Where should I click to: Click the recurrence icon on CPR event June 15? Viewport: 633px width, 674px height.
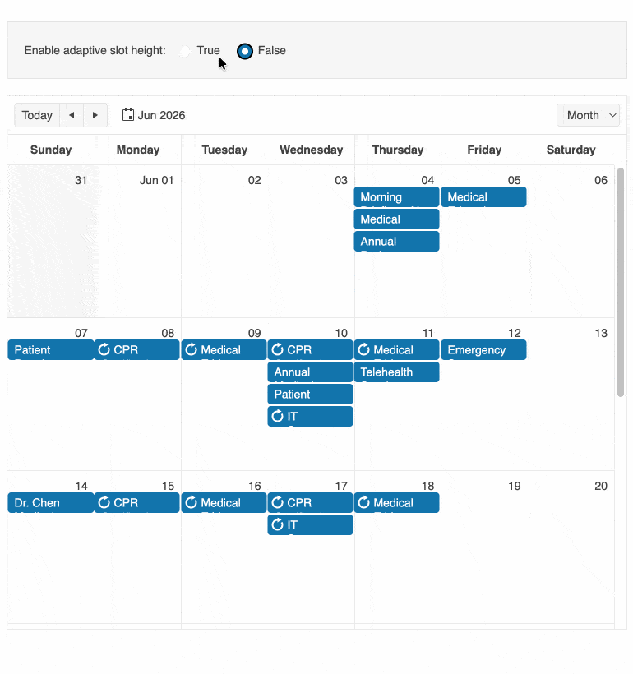coord(104,502)
